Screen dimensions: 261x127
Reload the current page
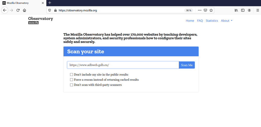coord(18,10)
